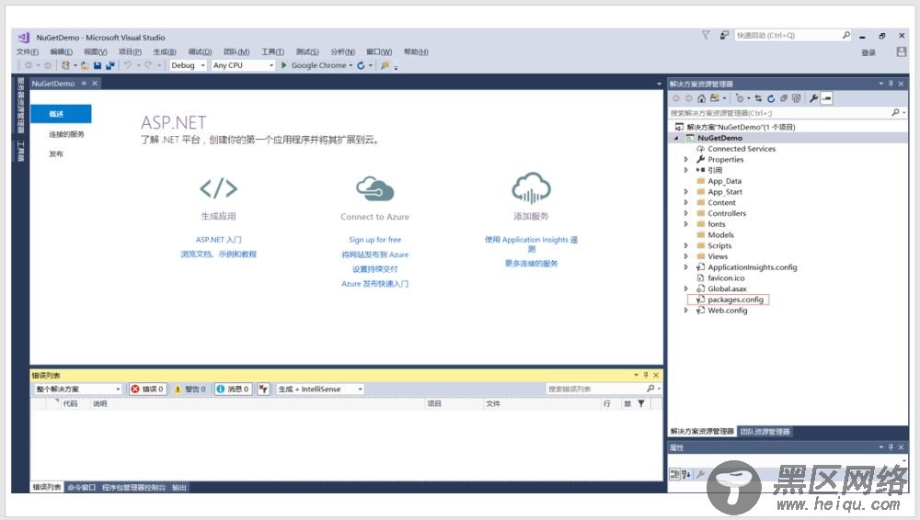Click the feedback notifications flag icon in title bar
This screenshot has height=520, width=920.
pyautogui.click(x=725, y=36)
